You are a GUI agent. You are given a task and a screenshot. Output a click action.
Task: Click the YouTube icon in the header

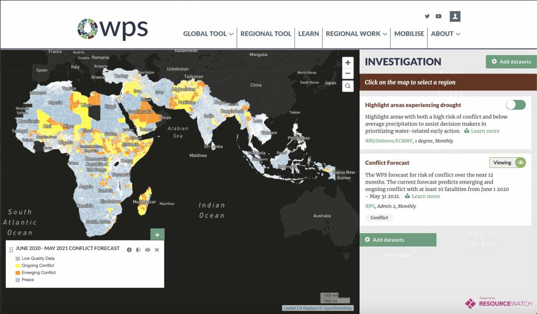(439, 16)
